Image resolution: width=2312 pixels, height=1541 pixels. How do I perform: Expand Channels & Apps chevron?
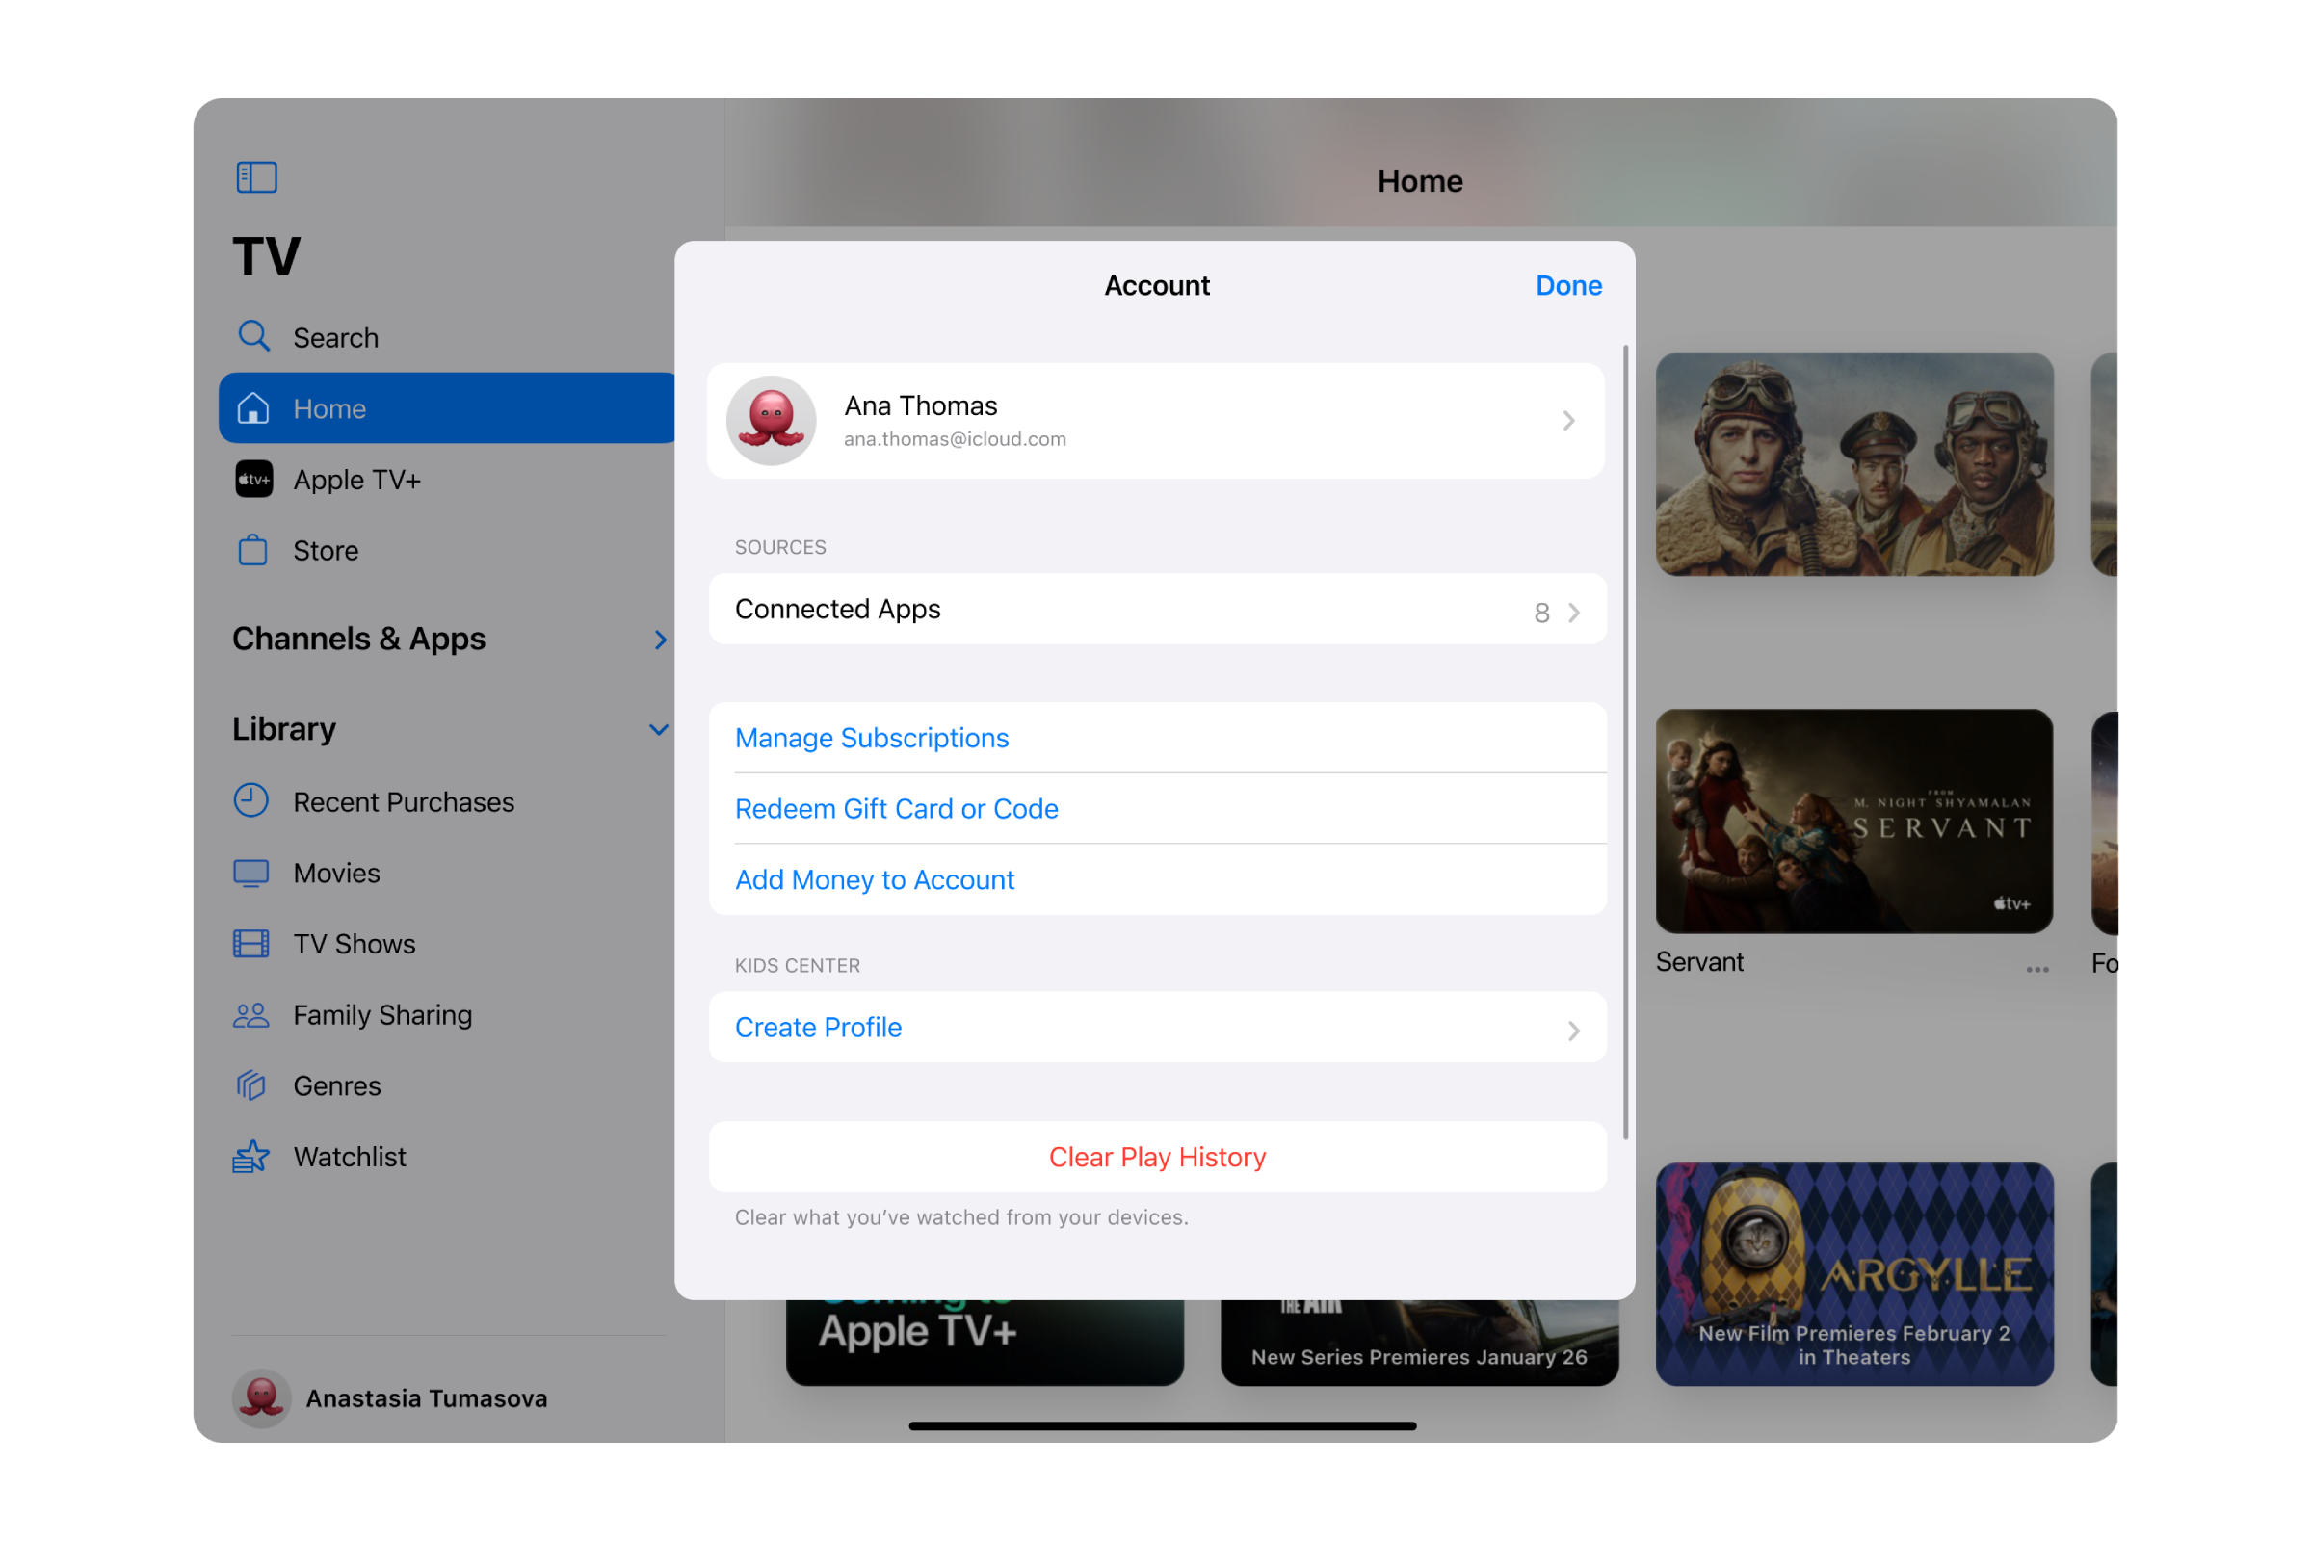point(661,640)
